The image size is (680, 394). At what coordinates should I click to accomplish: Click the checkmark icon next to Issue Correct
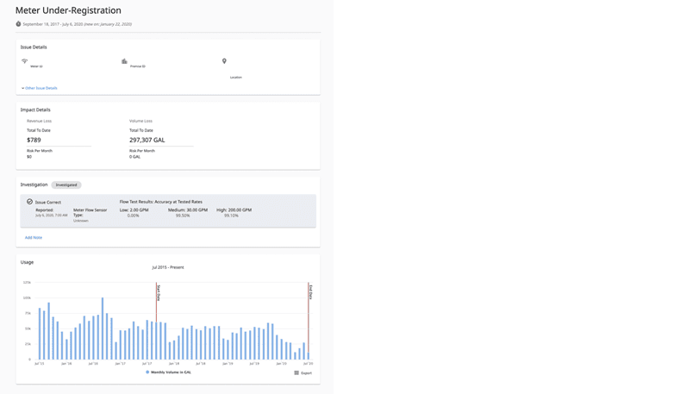(29, 202)
